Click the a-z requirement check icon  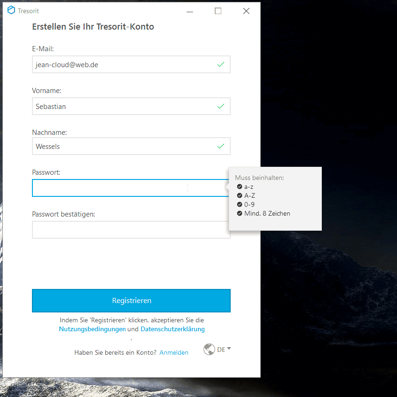pyautogui.click(x=240, y=187)
